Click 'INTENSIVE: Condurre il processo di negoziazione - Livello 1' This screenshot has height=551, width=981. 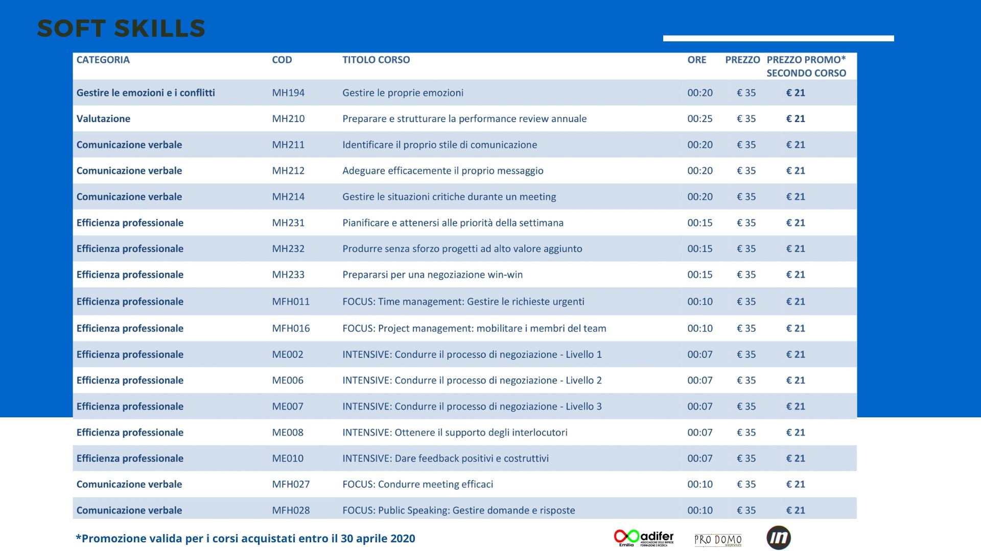point(472,355)
